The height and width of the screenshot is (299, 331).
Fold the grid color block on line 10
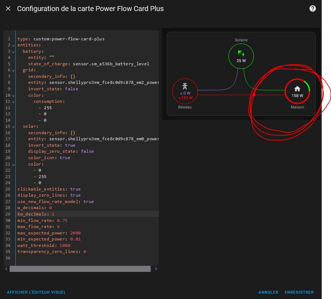pos(13,96)
